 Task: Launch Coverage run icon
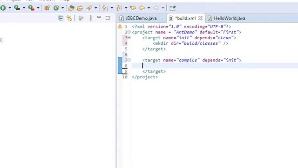coord(17,8)
